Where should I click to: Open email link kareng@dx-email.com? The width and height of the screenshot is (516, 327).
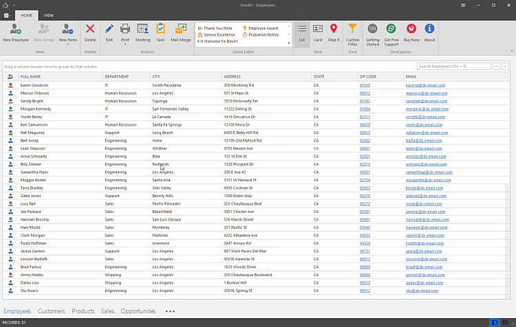coord(425,85)
